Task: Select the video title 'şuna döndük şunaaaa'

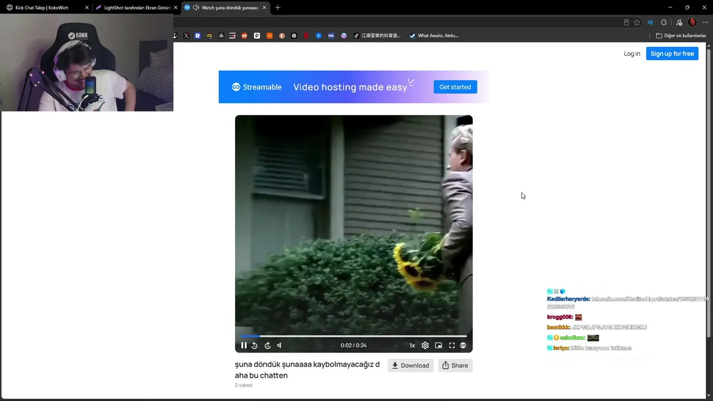Action: tap(272, 365)
